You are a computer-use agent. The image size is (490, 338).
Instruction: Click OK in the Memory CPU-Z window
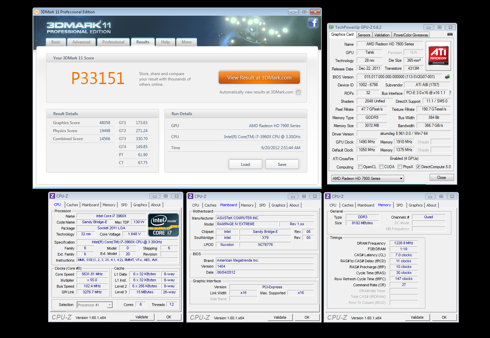tap(444, 317)
